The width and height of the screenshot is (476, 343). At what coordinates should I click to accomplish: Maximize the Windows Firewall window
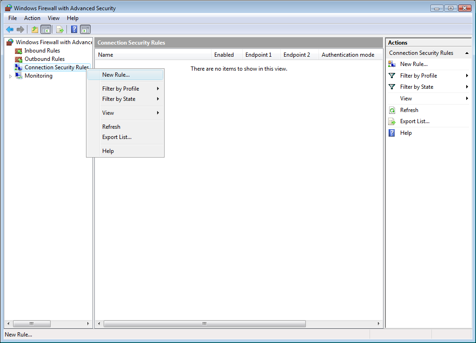450,8
